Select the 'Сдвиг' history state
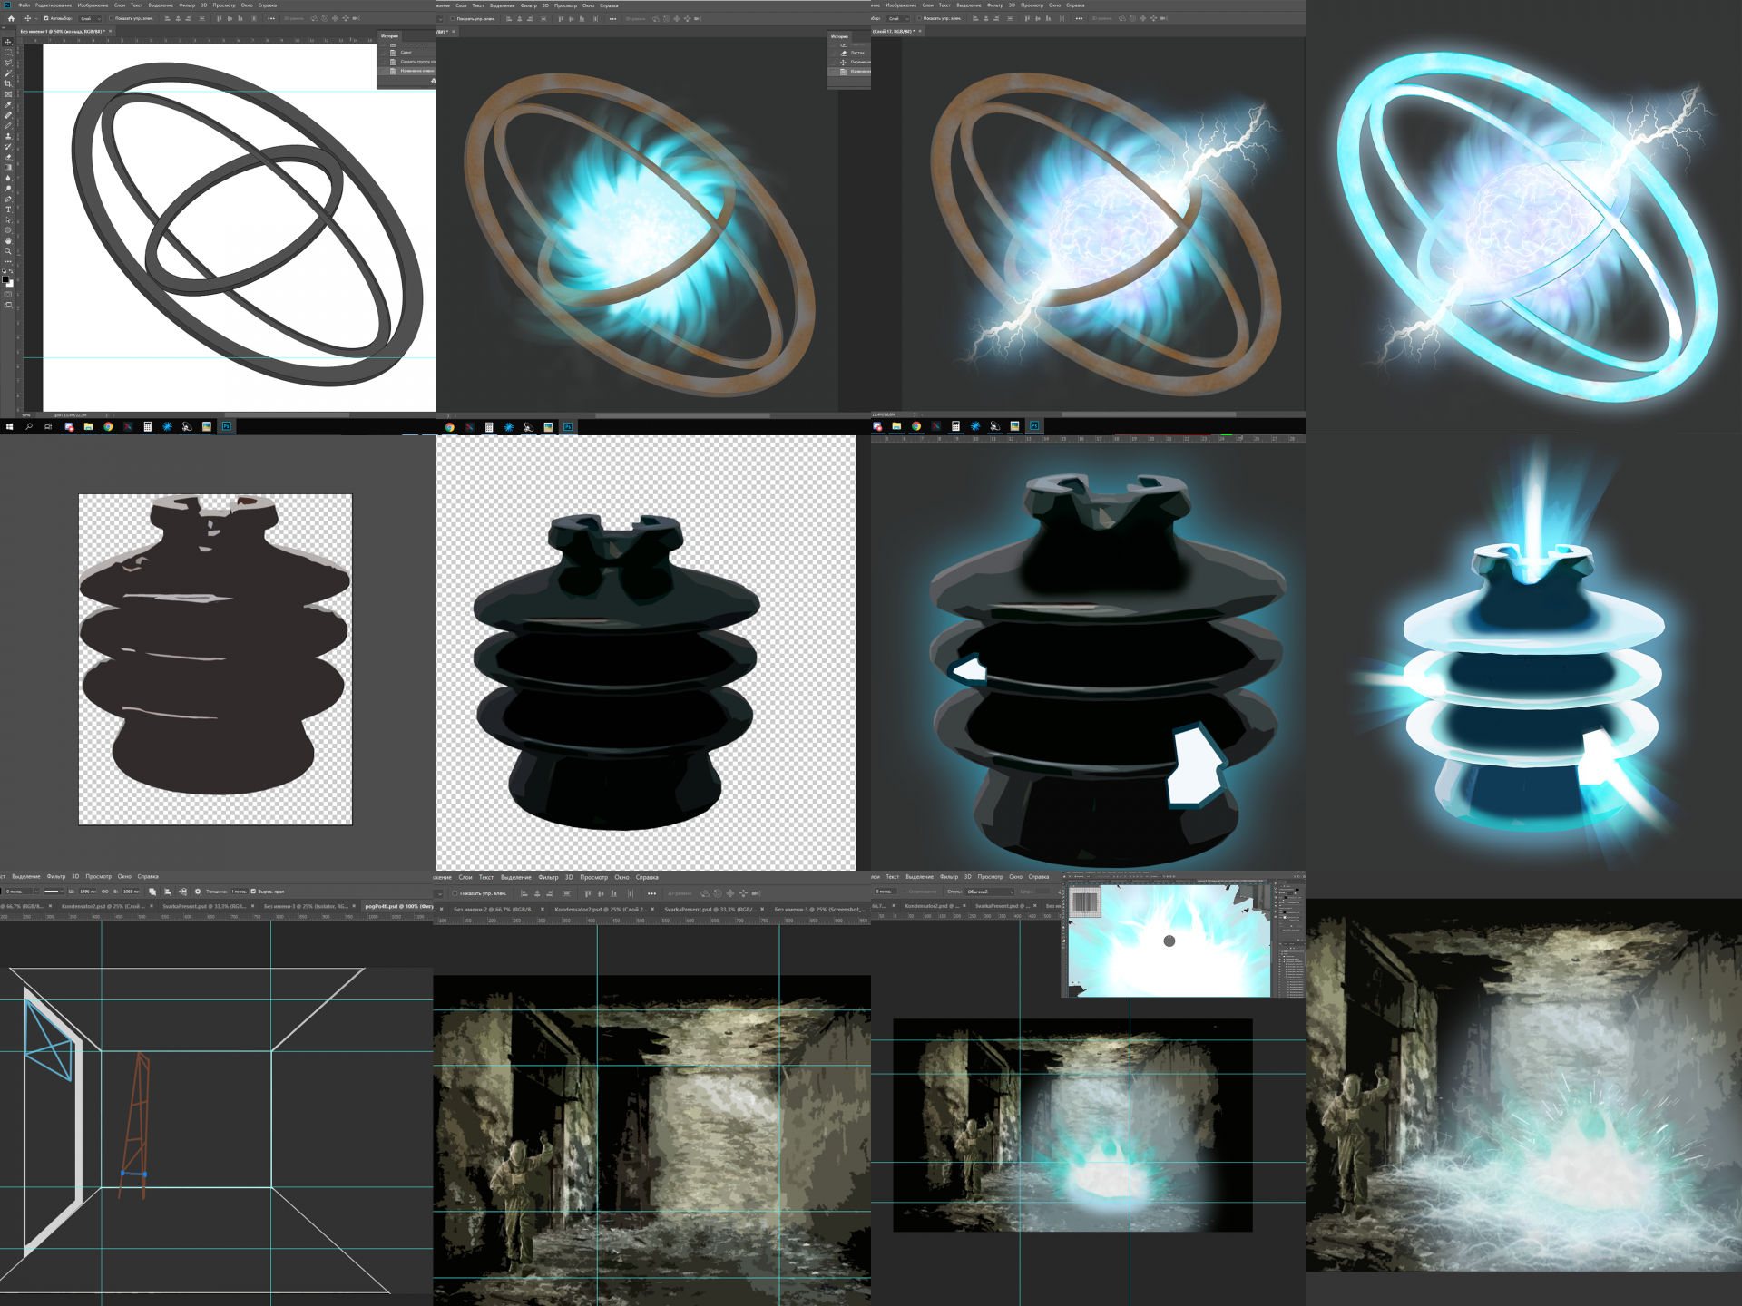The image size is (1742, 1306). coord(406,53)
